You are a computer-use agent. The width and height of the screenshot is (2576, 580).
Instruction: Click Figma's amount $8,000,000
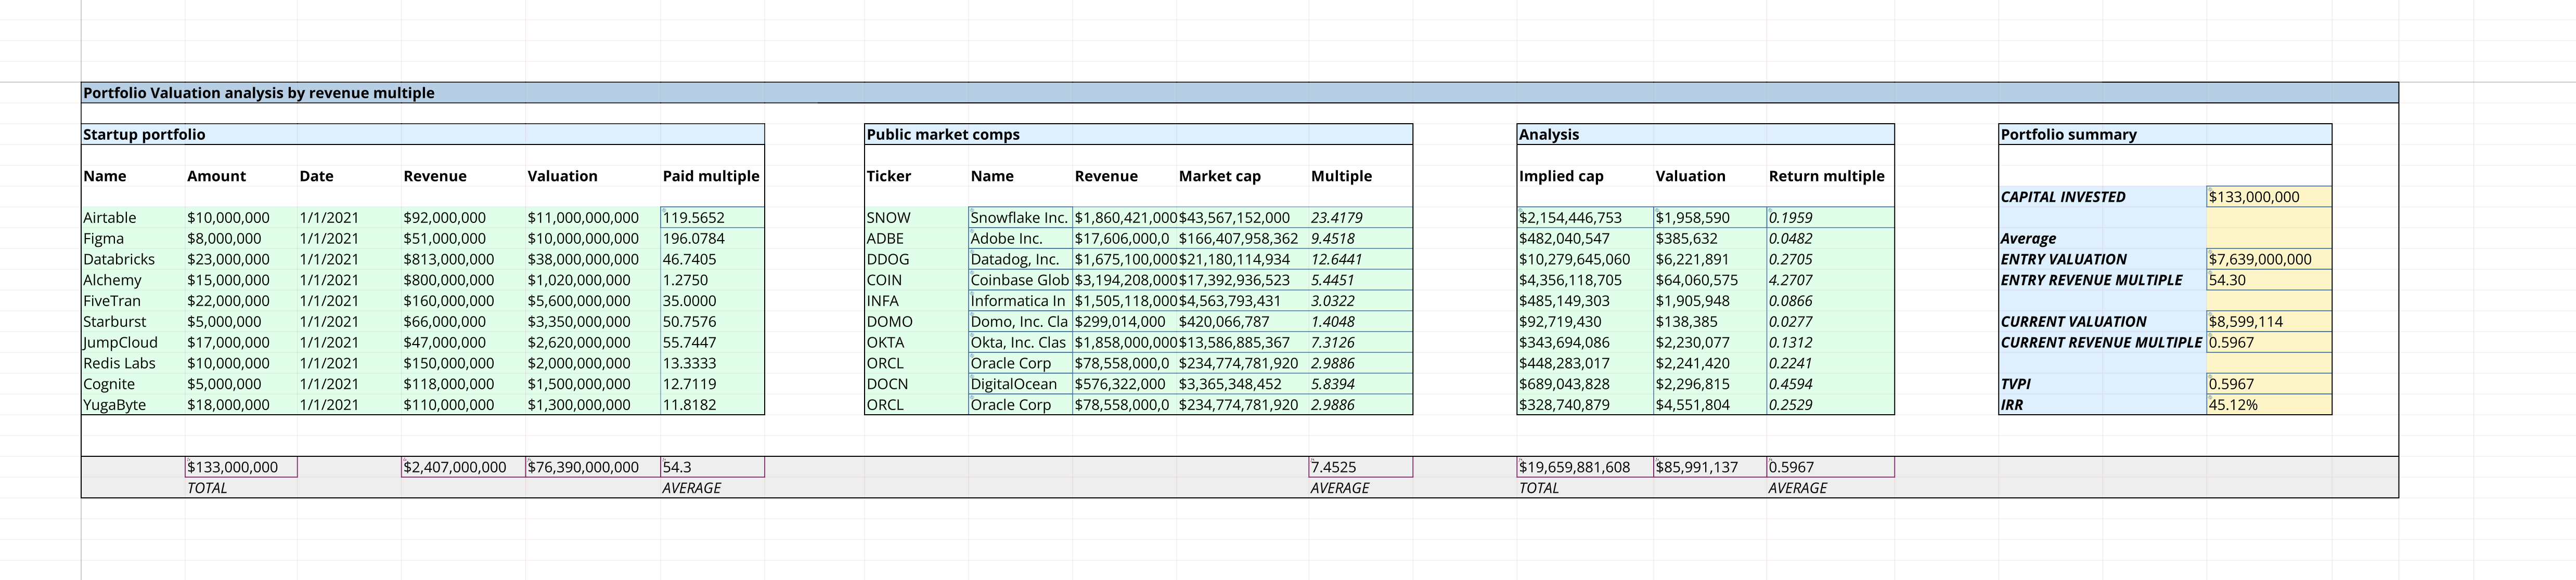point(241,239)
